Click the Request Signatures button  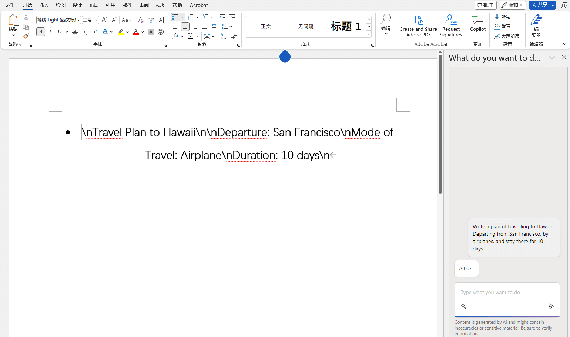pos(451,26)
